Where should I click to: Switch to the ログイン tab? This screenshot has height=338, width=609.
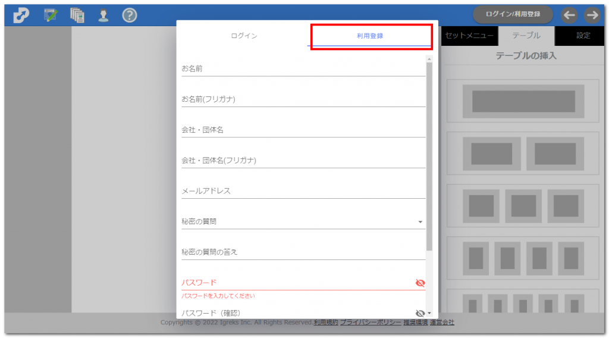[x=244, y=36]
